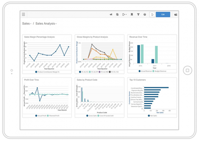Click the highest Actual Profit data point
199x141 pixels.
(x=37, y=88)
